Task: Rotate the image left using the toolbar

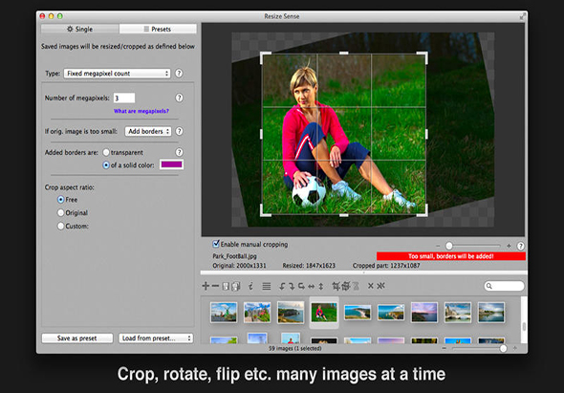Action: pyautogui.click(x=282, y=286)
